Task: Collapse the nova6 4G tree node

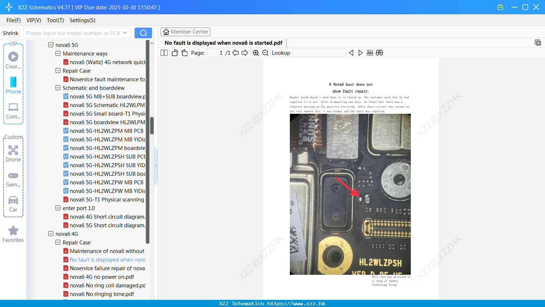Action: pos(51,234)
